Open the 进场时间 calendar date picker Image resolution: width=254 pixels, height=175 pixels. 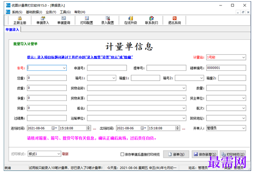click(x=54, y=128)
